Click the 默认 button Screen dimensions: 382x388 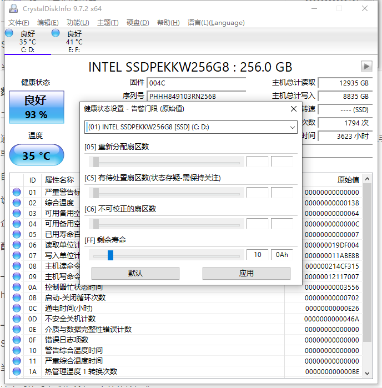(135, 274)
